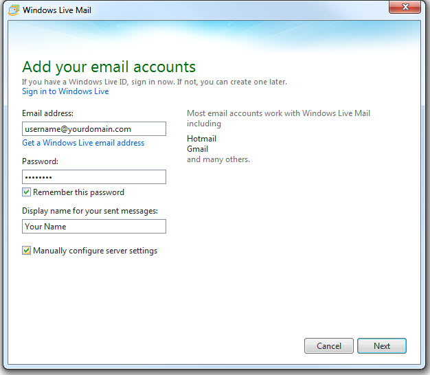Close the Windows Live Mail dialog

405,7
